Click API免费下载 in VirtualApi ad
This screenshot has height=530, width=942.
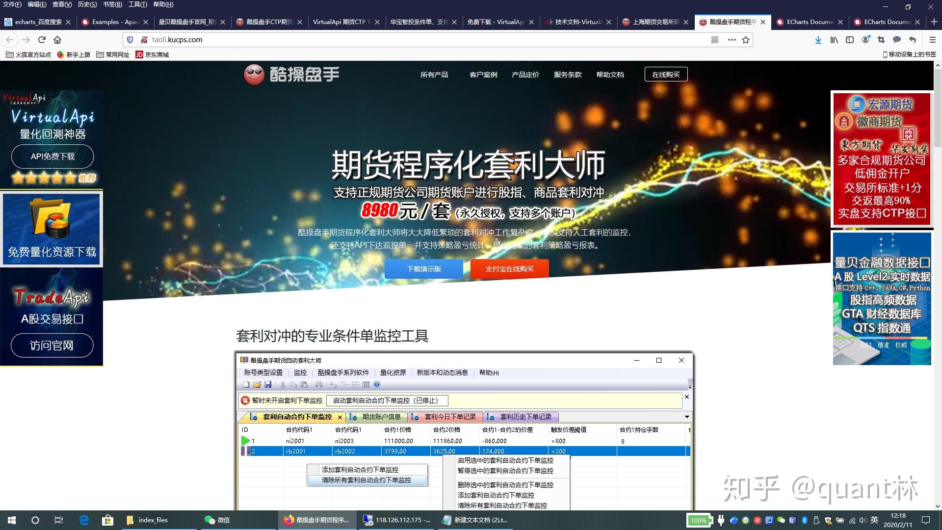[x=52, y=157]
